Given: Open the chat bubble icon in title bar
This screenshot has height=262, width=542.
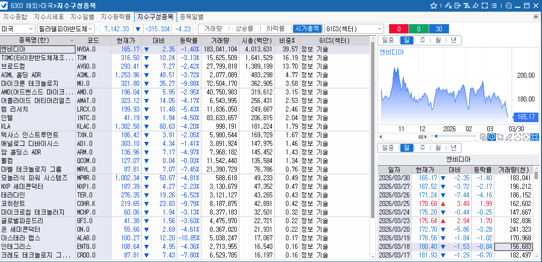Looking at the screenshot, I should [x=509, y=6].
